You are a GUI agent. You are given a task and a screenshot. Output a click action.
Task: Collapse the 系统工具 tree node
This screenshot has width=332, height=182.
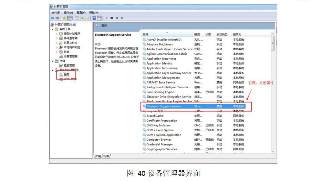click(x=53, y=29)
